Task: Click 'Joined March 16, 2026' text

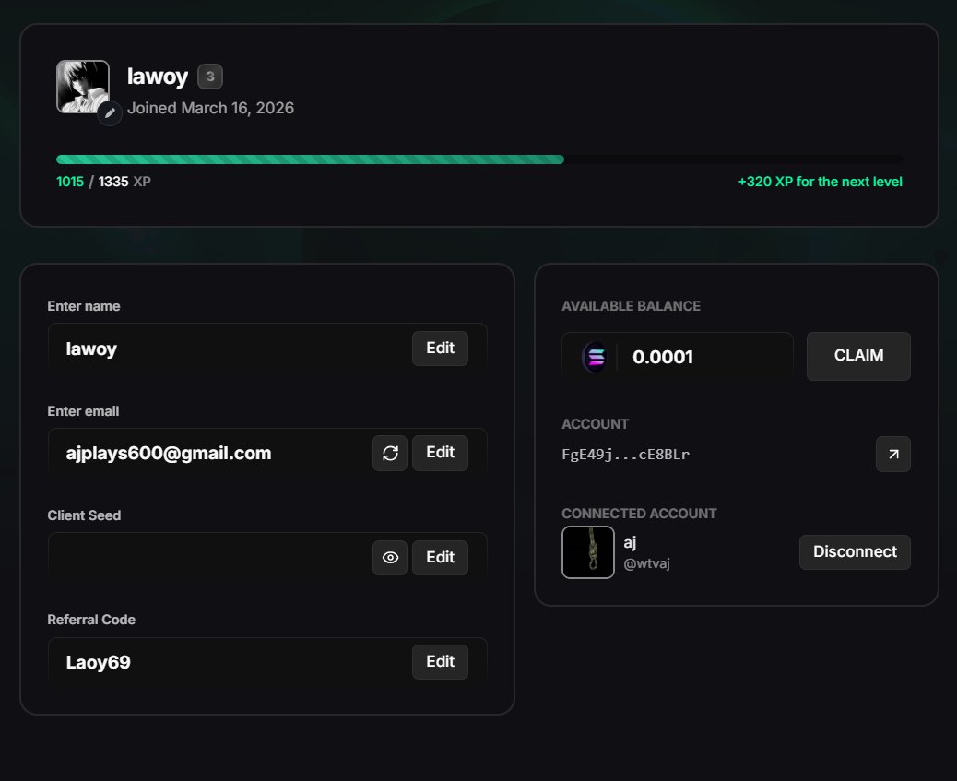Action: click(210, 108)
